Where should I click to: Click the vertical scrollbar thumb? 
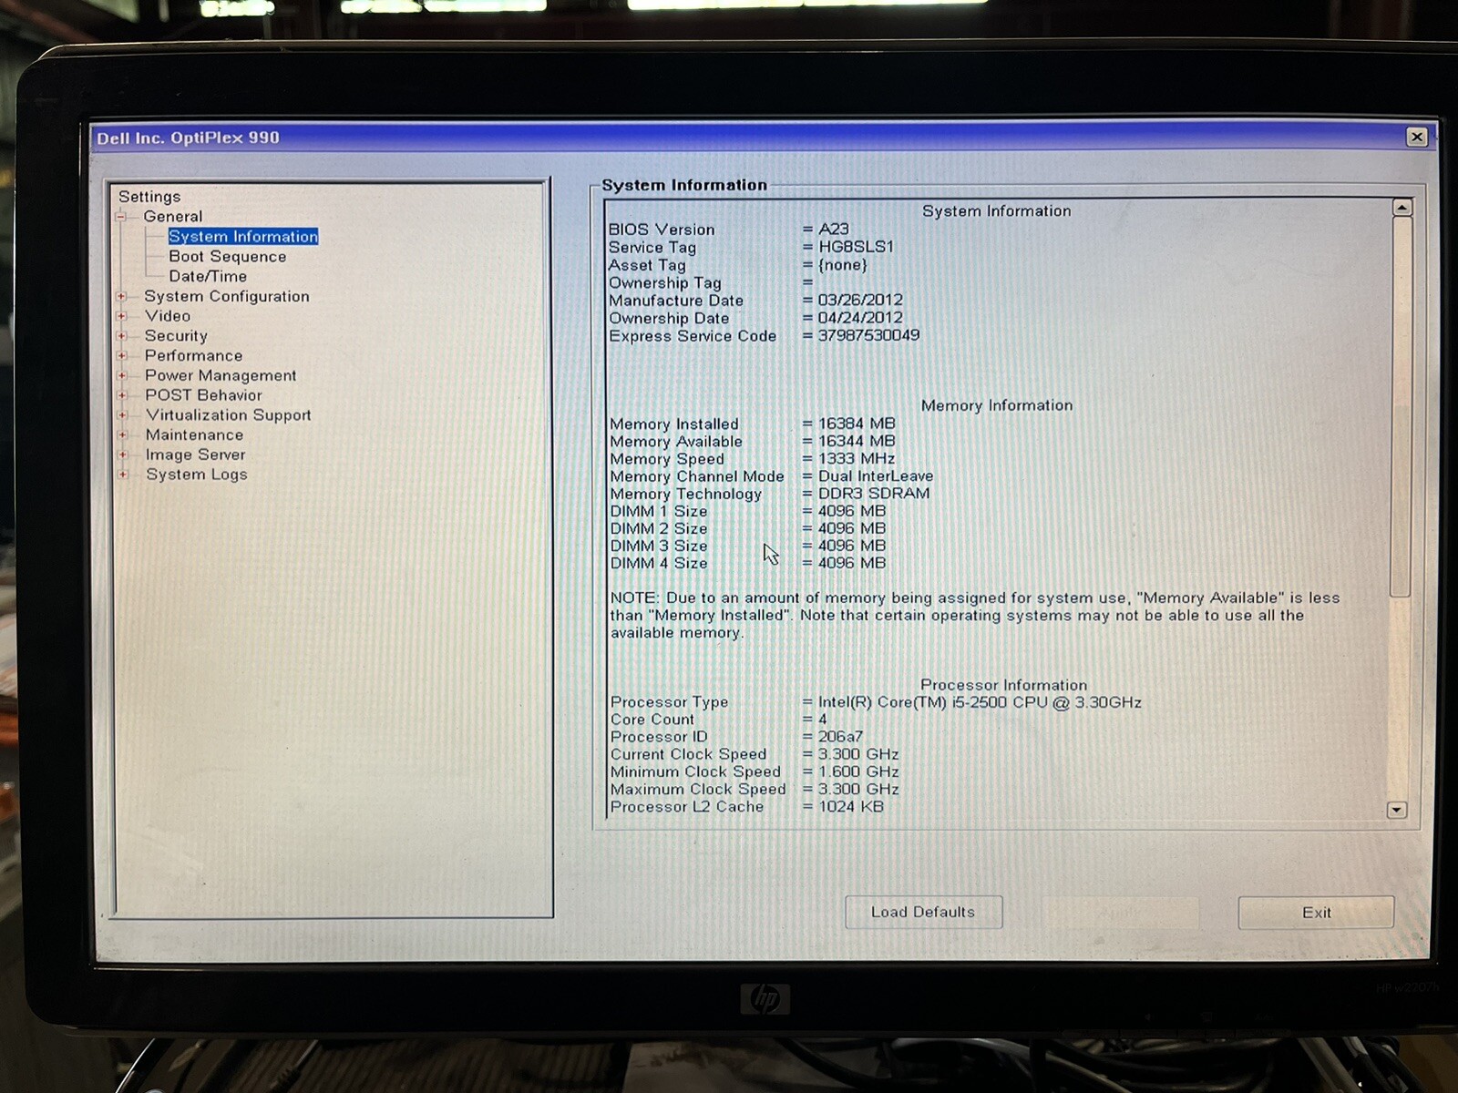coord(1401,407)
